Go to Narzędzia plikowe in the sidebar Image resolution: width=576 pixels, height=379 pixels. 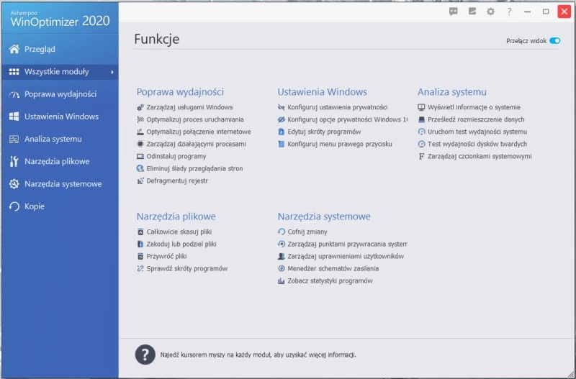57,162
